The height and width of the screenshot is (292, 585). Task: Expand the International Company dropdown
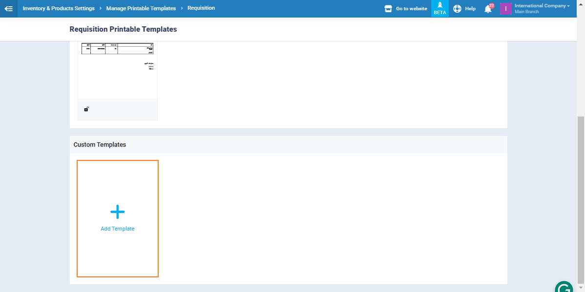coord(540,6)
